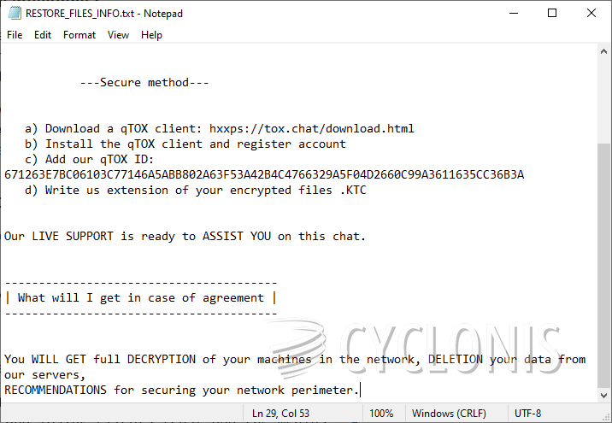Open the Edit menu
Image resolution: width=612 pixels, height=423 pixels.
(x=43, y=35)
